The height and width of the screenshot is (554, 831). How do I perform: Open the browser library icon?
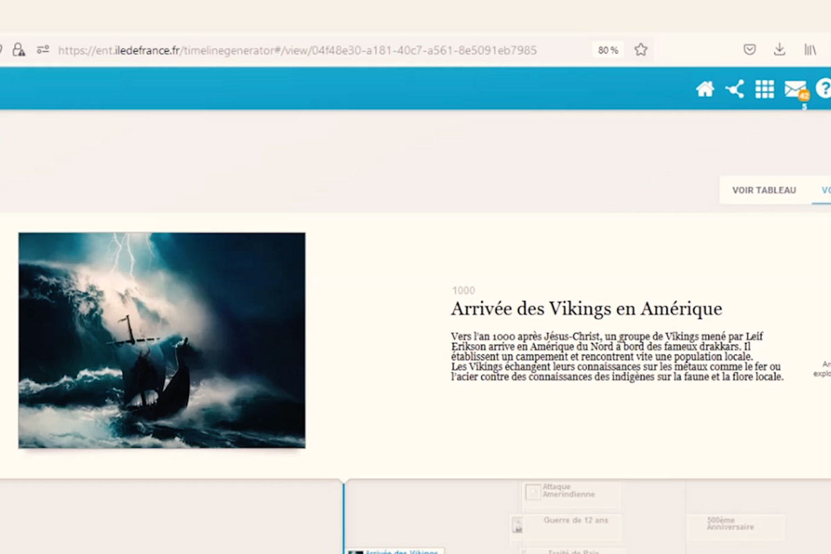tap(810, 50)
